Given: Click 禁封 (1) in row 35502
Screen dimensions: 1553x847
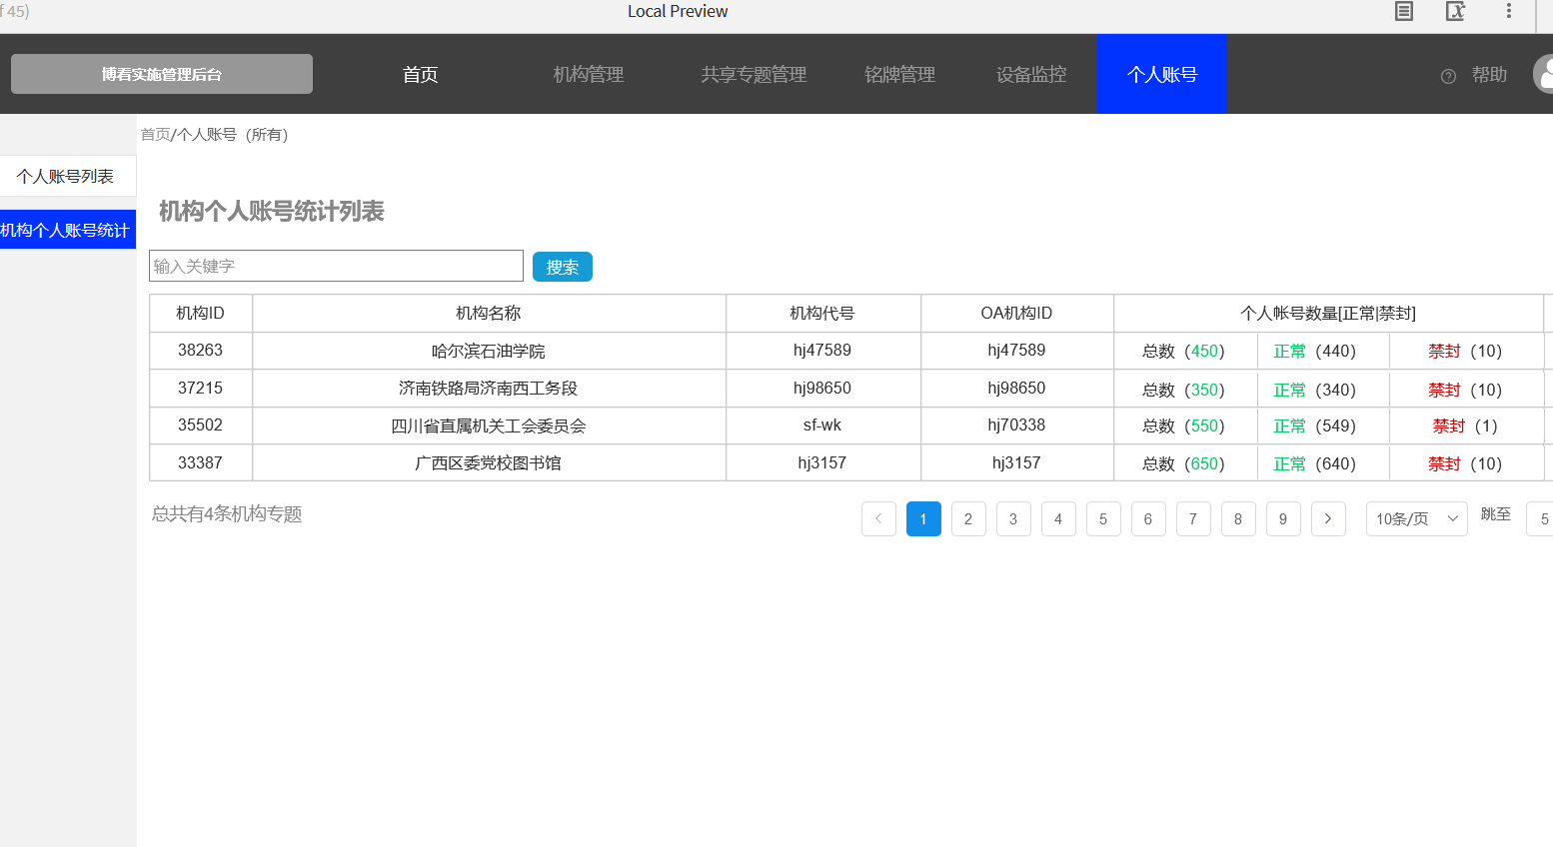Looking at the screenshot, I should click(x=1465, y=425).
